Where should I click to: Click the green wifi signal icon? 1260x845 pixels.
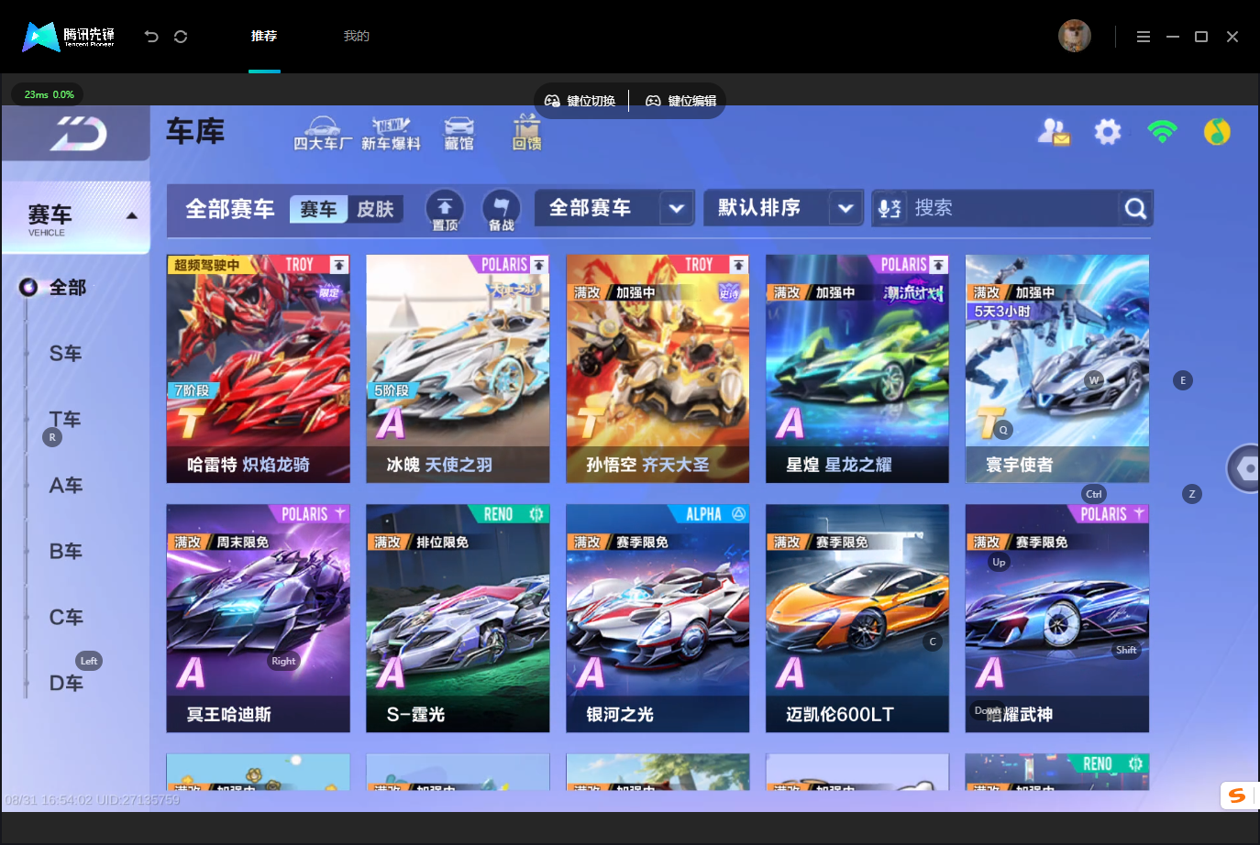point(1162,131)
